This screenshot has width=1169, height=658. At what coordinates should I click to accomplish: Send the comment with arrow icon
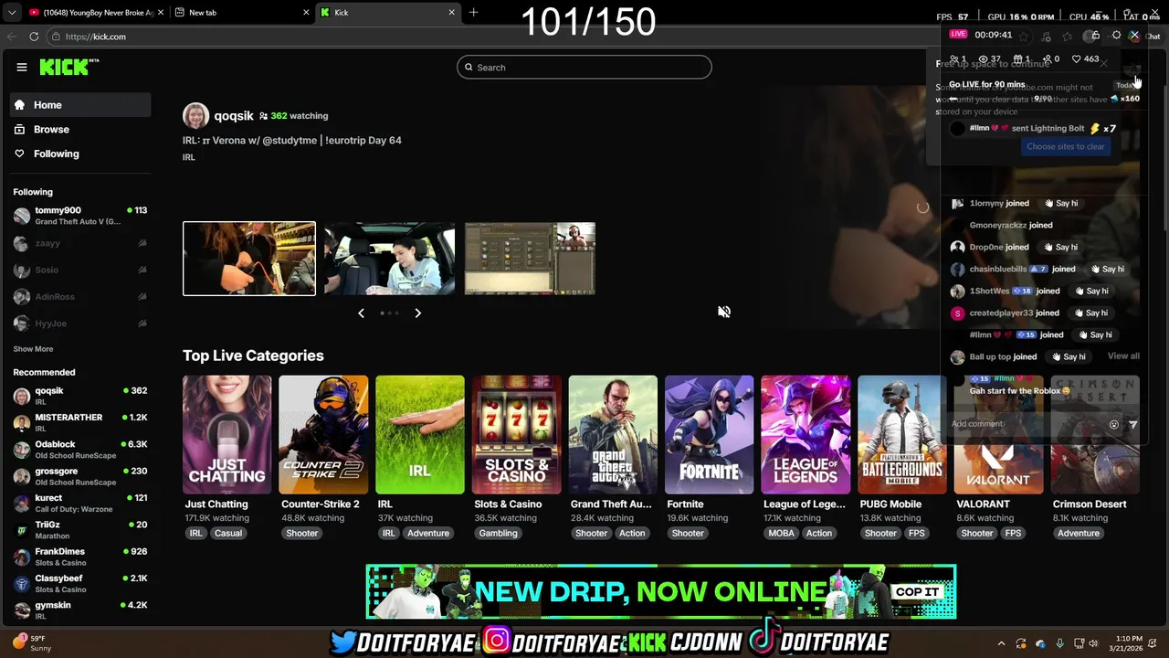(1133, 425)
